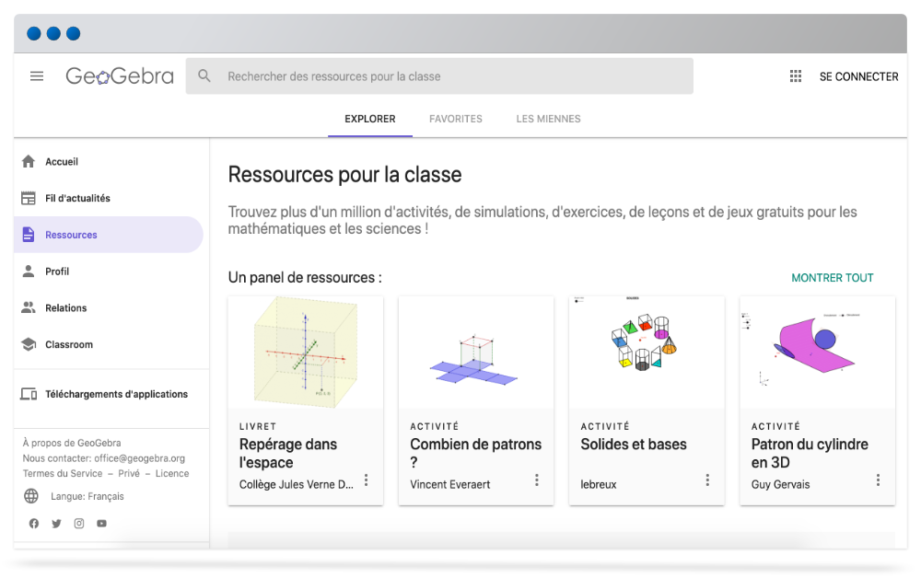Open the YouTube icon link

101,524
